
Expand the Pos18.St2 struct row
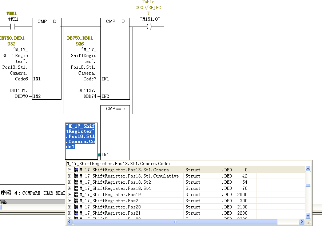[69, 182]
